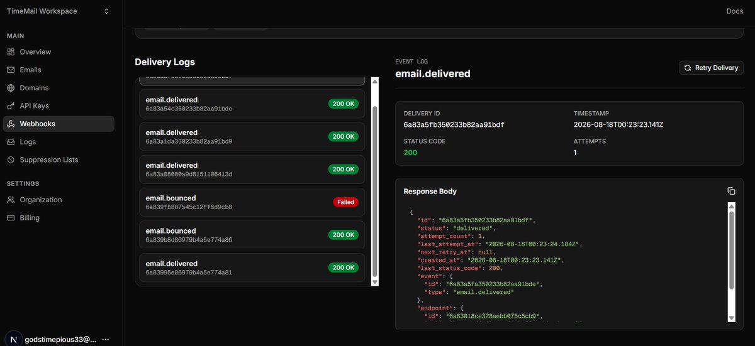Open the TimeMail Workspace switcher

[x=57, y=11]
